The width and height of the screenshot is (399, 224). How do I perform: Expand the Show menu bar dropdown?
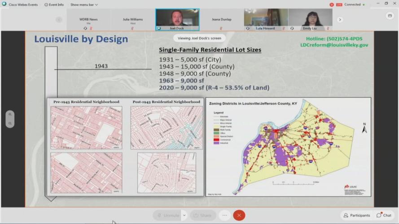pyautogui.click(x=84, y=4)
